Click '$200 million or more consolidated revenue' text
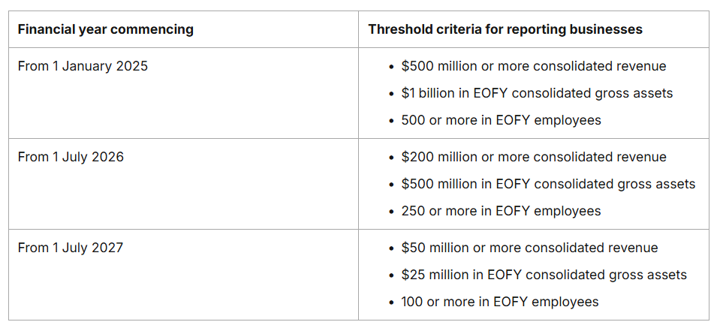This screenshot has height=325, width=717. pos(533,157)
